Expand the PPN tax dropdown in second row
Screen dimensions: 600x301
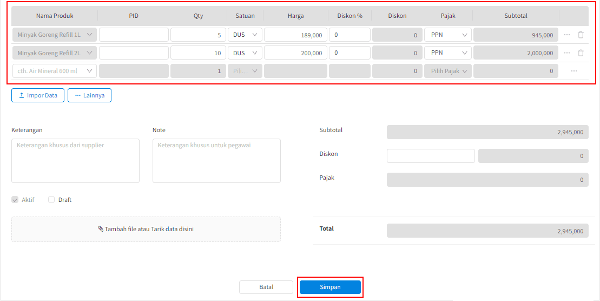tap(447, 53)
